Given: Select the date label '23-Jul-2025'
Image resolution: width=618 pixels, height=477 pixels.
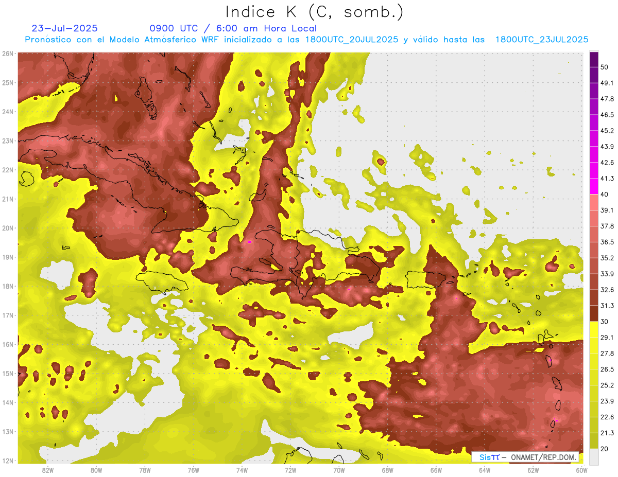Looking at the screenshot, I should [x=64, y=28].
